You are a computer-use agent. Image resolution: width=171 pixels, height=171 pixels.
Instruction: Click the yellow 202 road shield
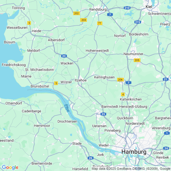click(77, 13)
